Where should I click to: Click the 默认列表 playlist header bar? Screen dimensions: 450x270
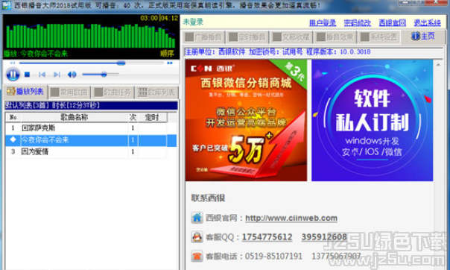click(x=91, y=105)
